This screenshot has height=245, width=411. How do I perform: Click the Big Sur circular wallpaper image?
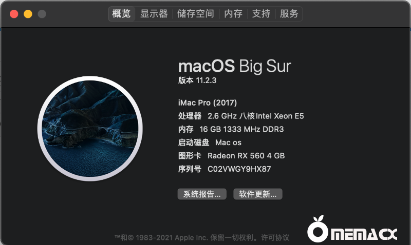click(90, 128)
